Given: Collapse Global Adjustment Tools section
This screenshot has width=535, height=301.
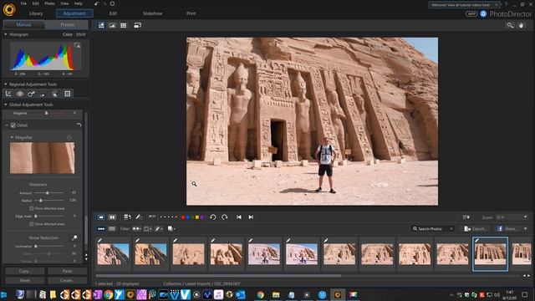Looking at the screenshot, I should (6, 105).
